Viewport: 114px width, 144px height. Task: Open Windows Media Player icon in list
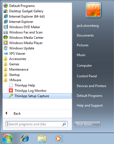tap(6, 43)
